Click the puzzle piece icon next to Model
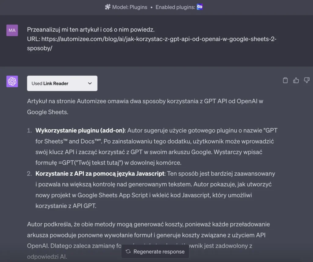The height and width of the screenshot is (262, 313). point(108,7)
